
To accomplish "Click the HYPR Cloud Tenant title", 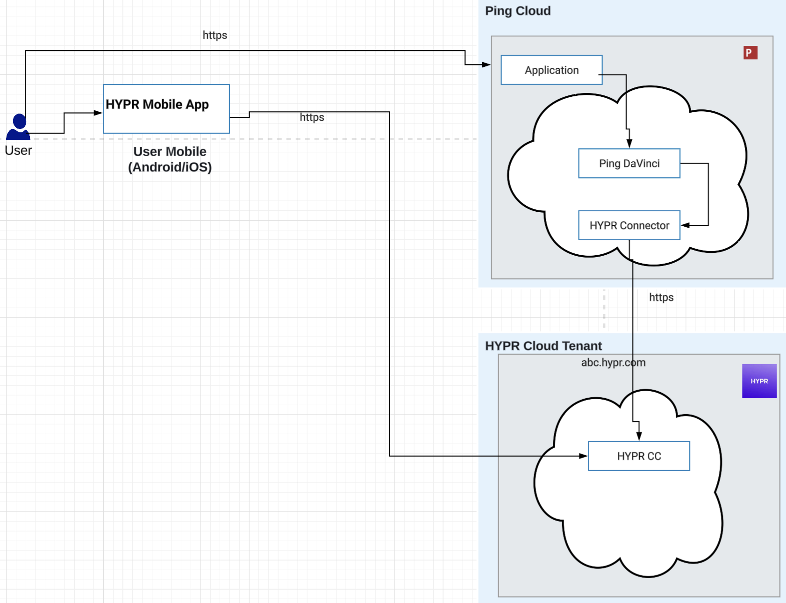I will (543, 346).
